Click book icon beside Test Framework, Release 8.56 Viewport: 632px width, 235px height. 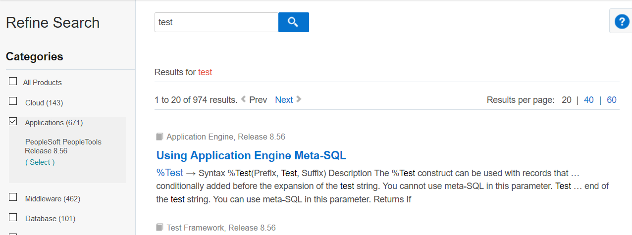[159, 228]
